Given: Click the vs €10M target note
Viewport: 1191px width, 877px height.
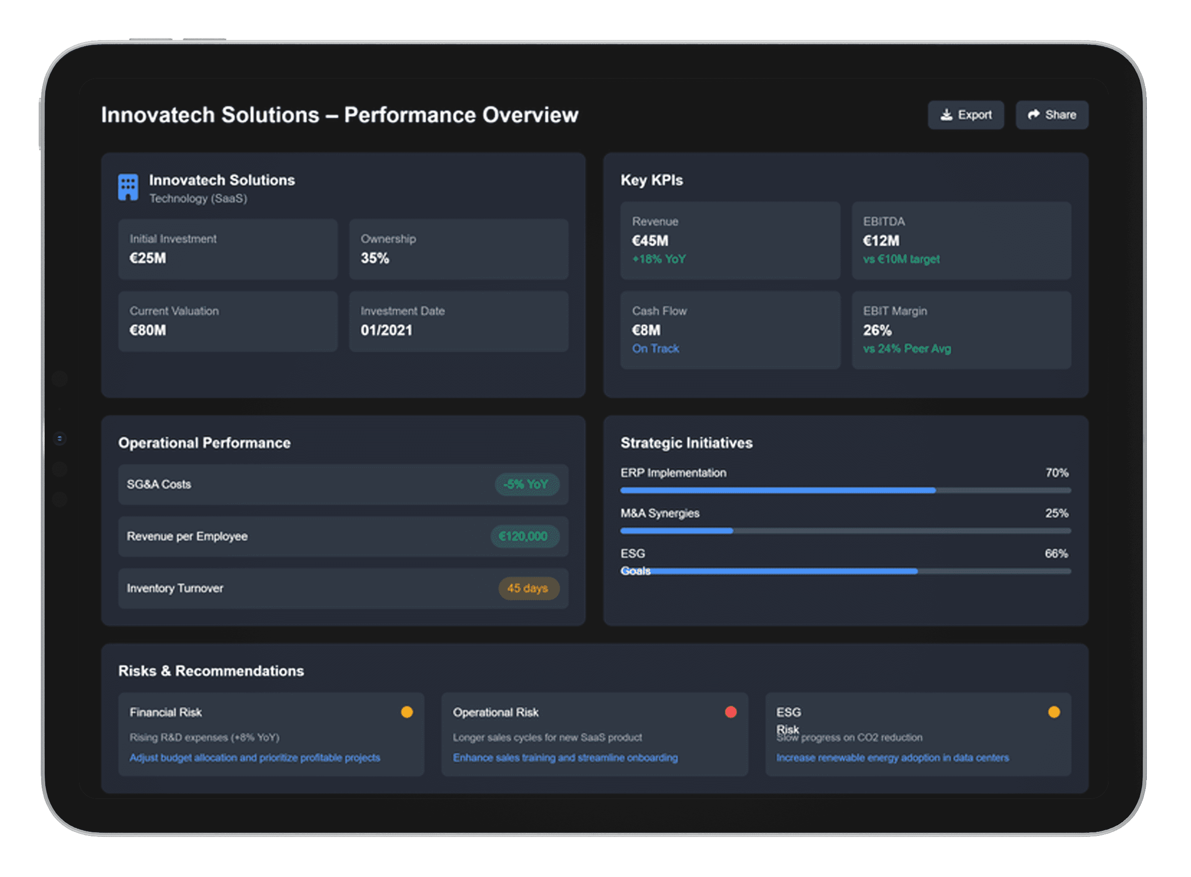Looking at the screenshot, I should coord(901,259).
